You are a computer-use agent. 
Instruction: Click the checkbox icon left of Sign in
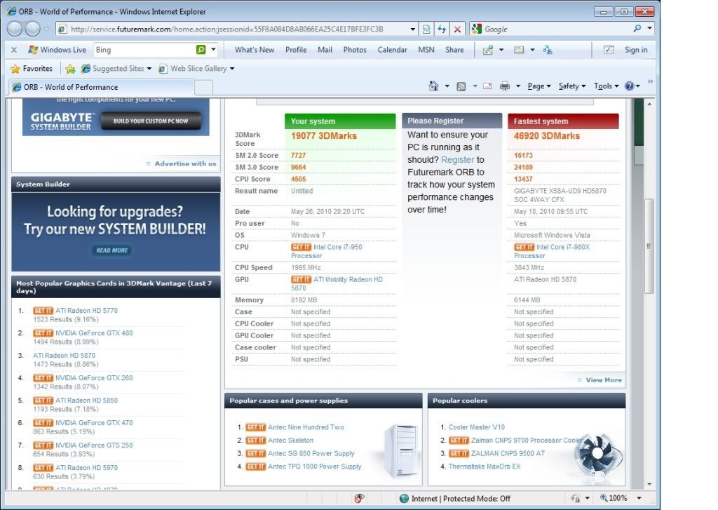(x=609, y=50)
